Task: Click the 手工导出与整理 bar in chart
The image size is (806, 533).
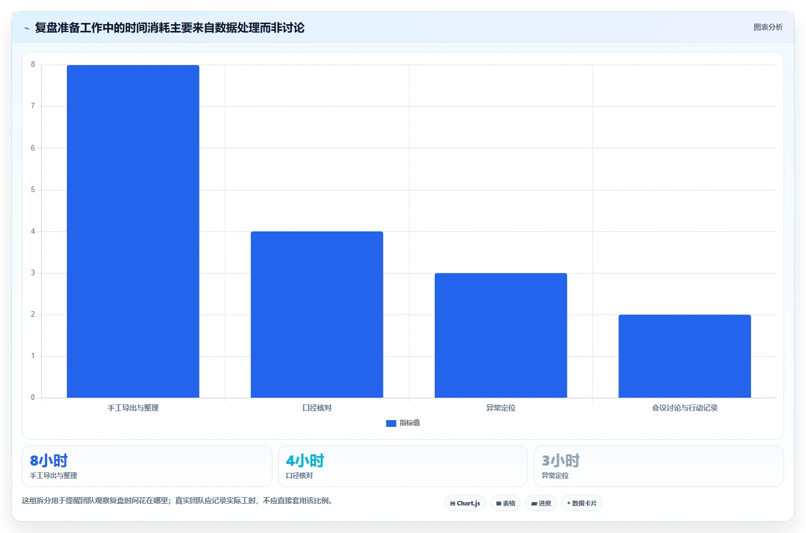Action: coord(133,231)
